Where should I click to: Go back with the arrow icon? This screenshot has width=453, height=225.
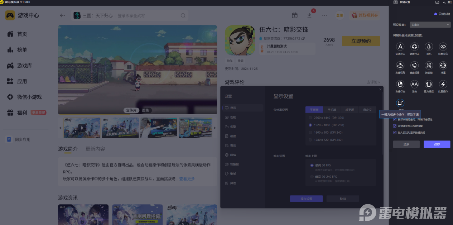(62, 15)
